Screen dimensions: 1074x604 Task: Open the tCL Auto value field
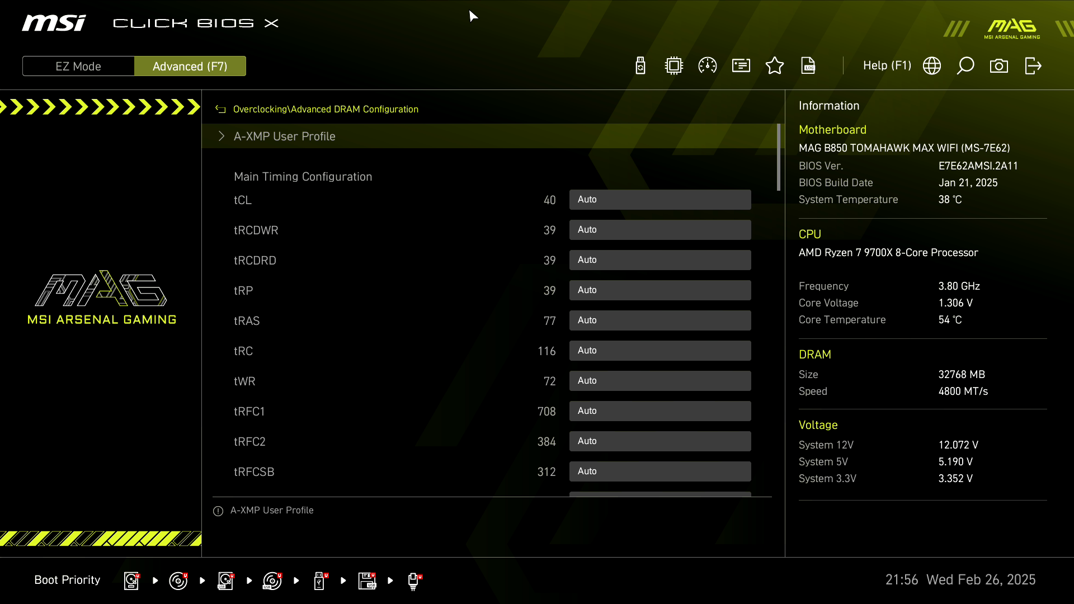(660, 200)
